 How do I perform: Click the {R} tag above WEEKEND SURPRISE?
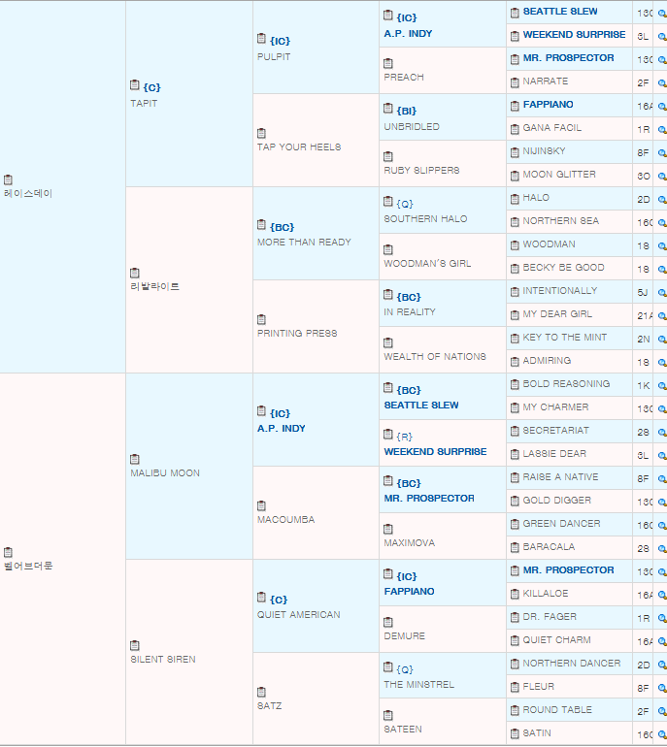(404, 437)
